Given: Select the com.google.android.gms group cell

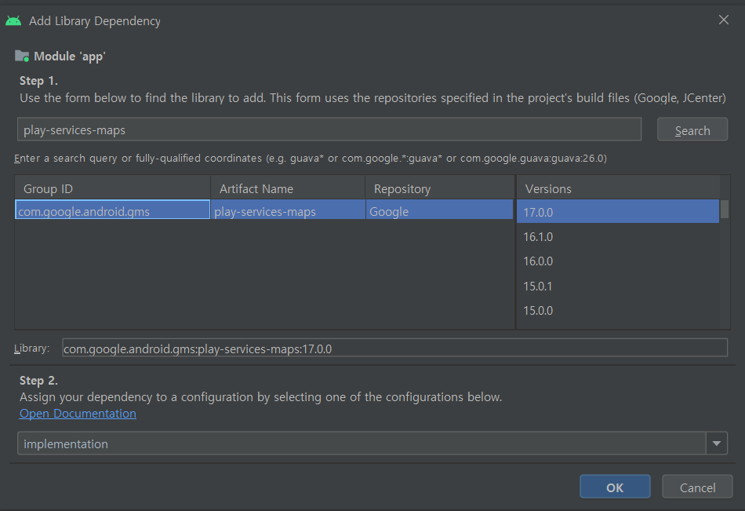Looking at the screenshot, I should click(x=113, y=210).
